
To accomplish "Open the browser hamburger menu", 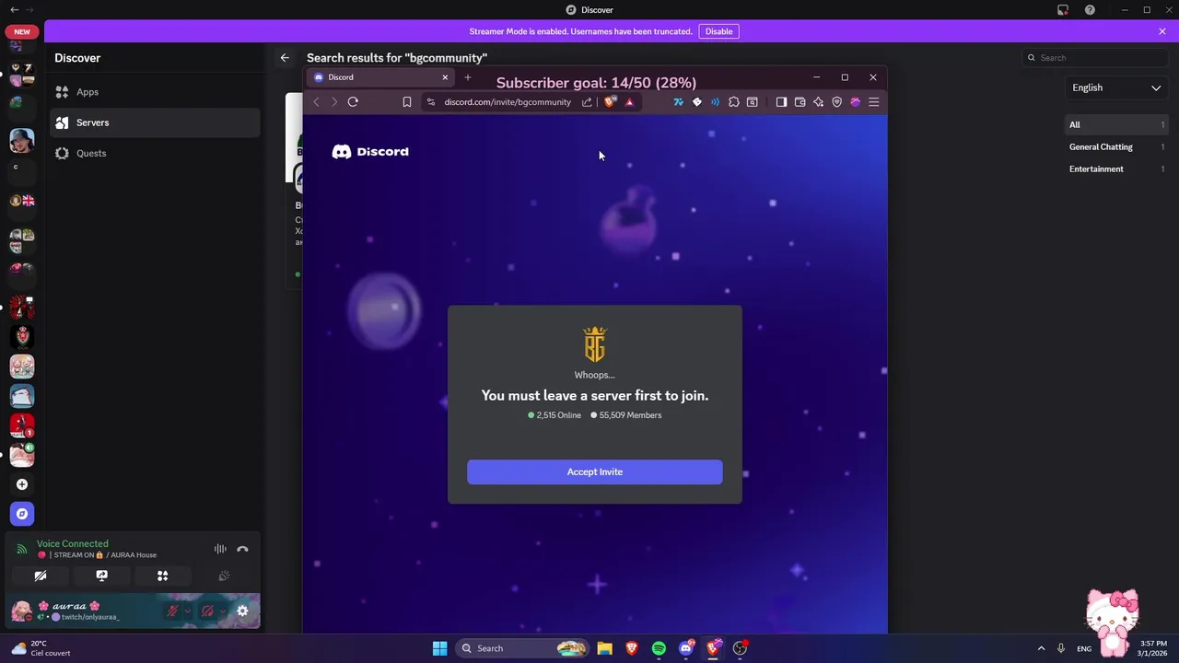I will pos(874,102).
